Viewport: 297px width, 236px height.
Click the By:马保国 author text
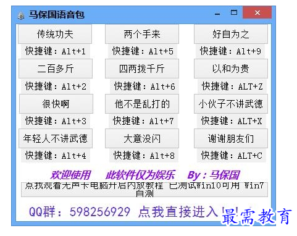pos(214,175)
